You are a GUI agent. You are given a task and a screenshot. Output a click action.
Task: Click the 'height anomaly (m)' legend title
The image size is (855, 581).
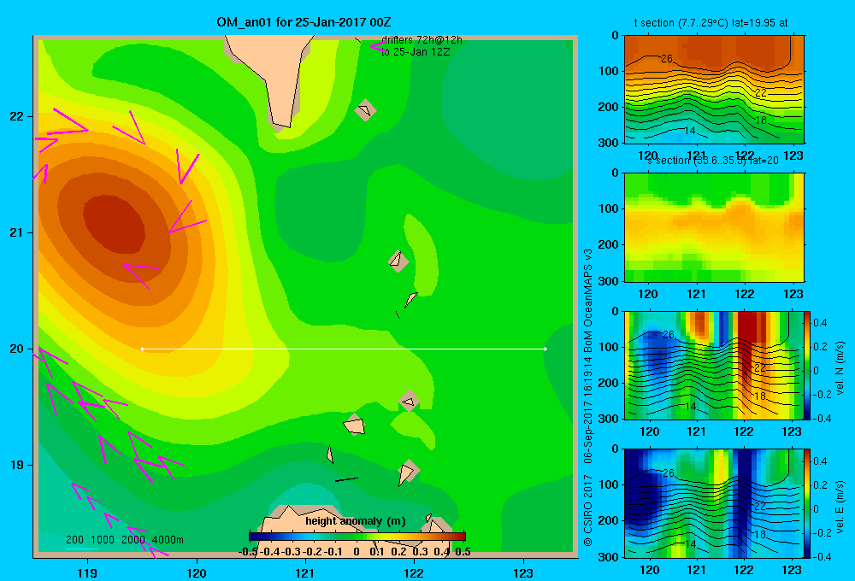pos(356,521)
